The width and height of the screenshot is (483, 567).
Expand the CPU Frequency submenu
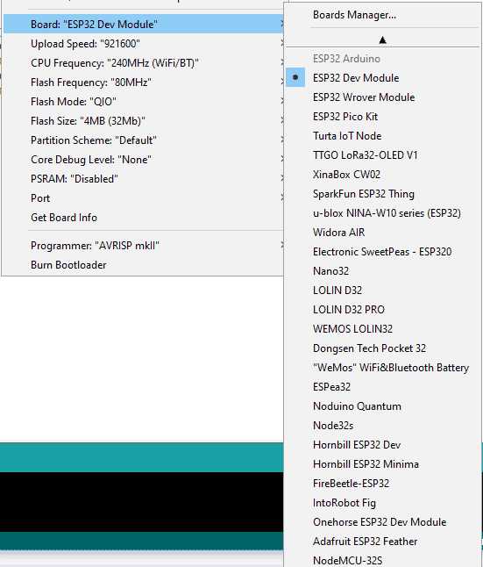pyautogui.click(x=144, y=63)
